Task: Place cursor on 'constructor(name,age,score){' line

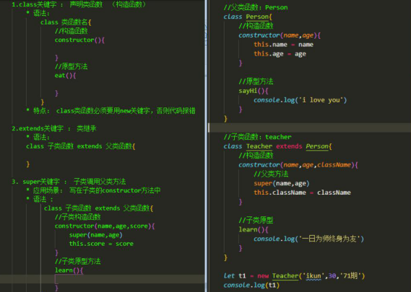Action: [x=105, y=226]
